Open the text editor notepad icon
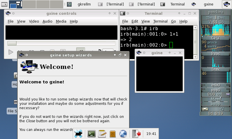The height and width of the screenshot is (139, 232). point(102,133)
